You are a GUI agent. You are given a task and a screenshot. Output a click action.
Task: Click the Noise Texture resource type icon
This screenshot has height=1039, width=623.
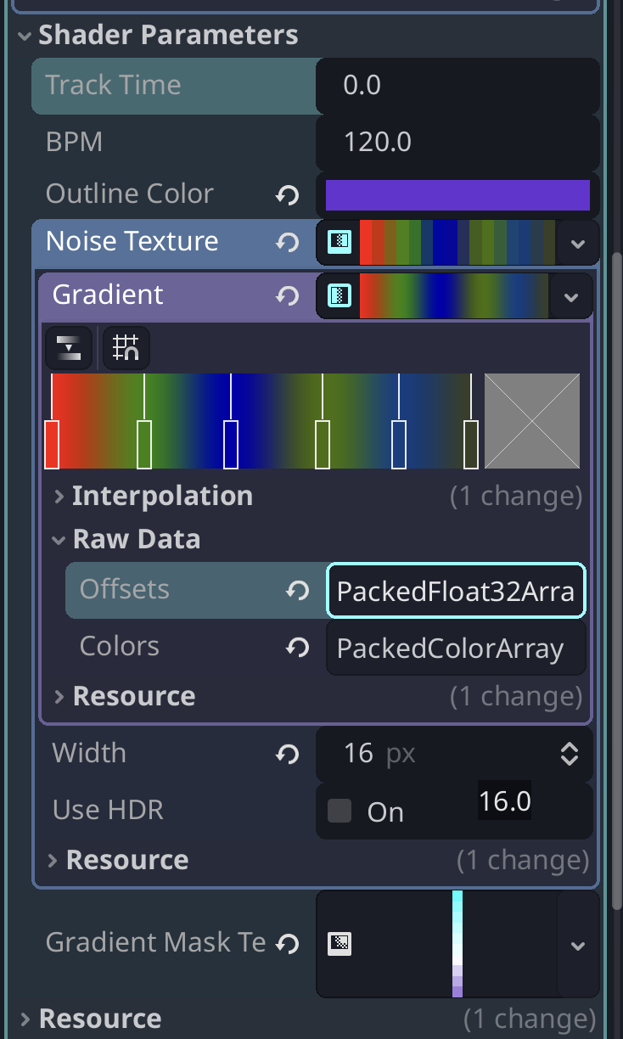coord(340,243)
